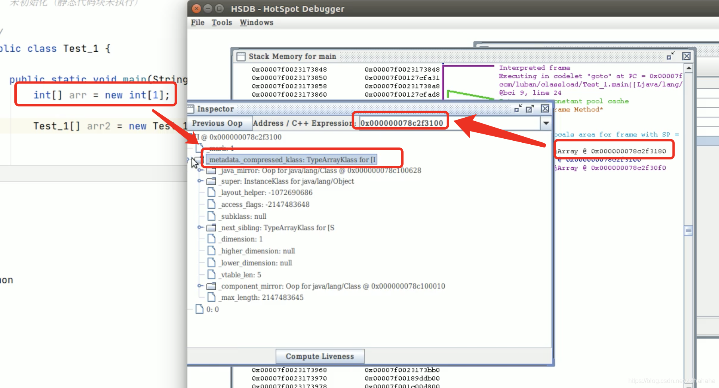Click scroll-up arrow in Stack Memory window
Image resolution: width=719 pixels, height=388 pixels.
[x=688, y=68]
